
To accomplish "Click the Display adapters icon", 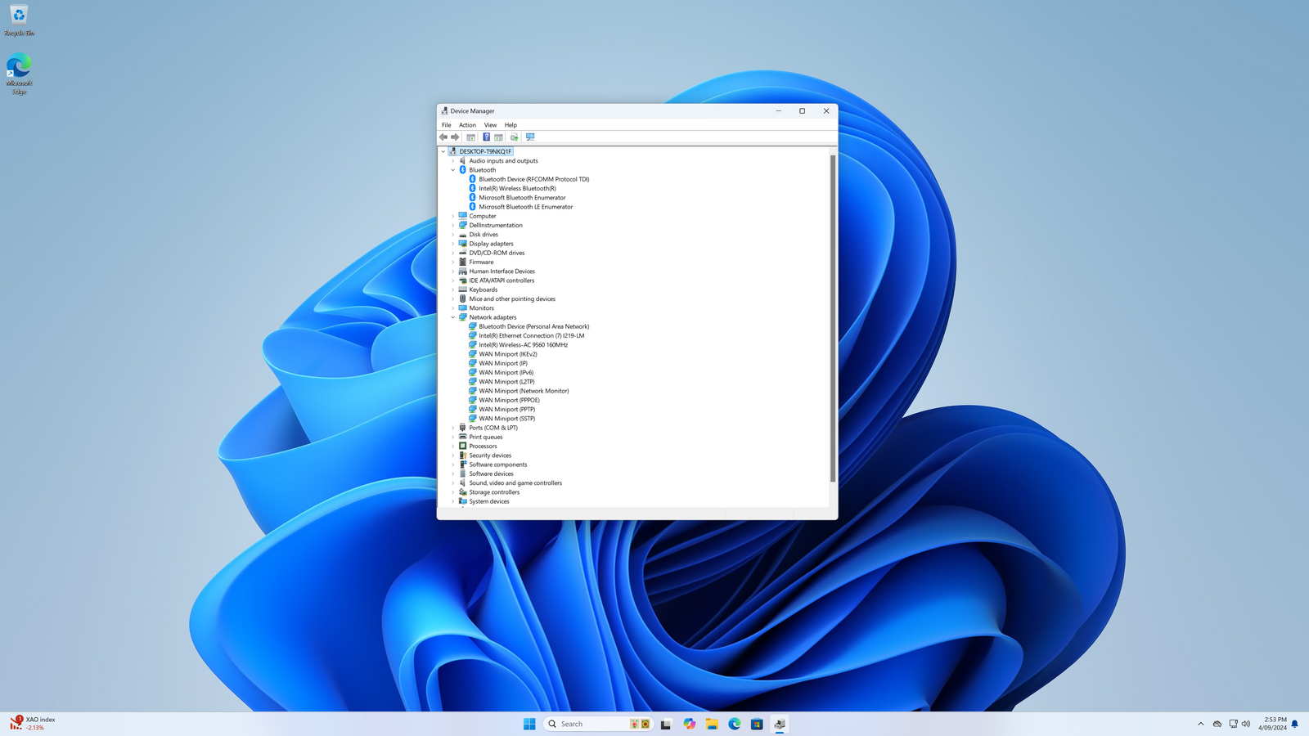I will tap(463, 244).
